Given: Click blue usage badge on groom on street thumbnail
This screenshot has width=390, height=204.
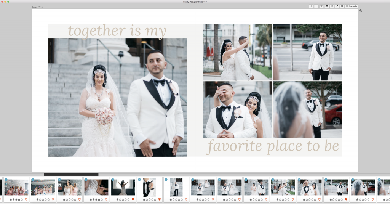Looking at the screenshot, I should [x=326, y=180].
